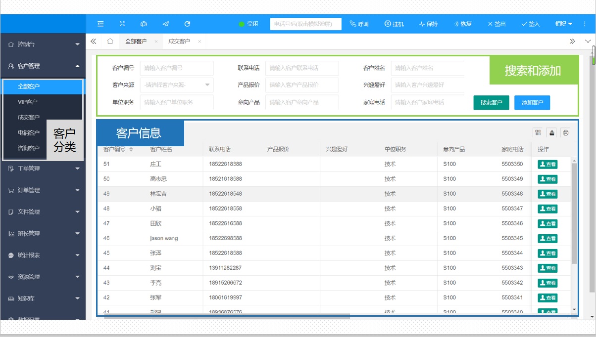Close the 成交客户 tab

coord(199,42)
